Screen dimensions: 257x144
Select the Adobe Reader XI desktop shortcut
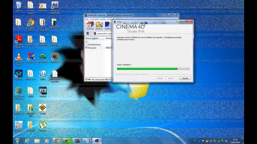[x=19, y=42]
